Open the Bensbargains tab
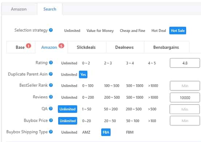Viewport: 201px width, 142px height. (x=166, y=47)
